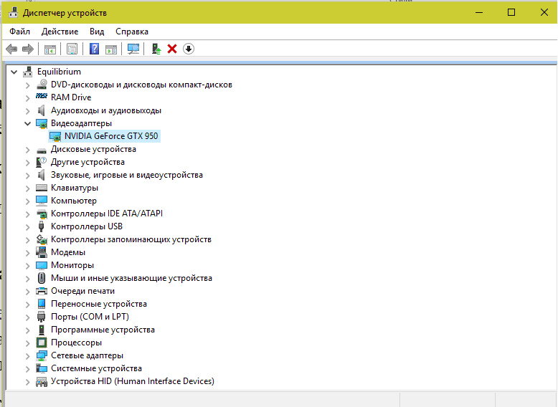
Task: Collapse the Equilibrium root node
Action: pos(14,72)
